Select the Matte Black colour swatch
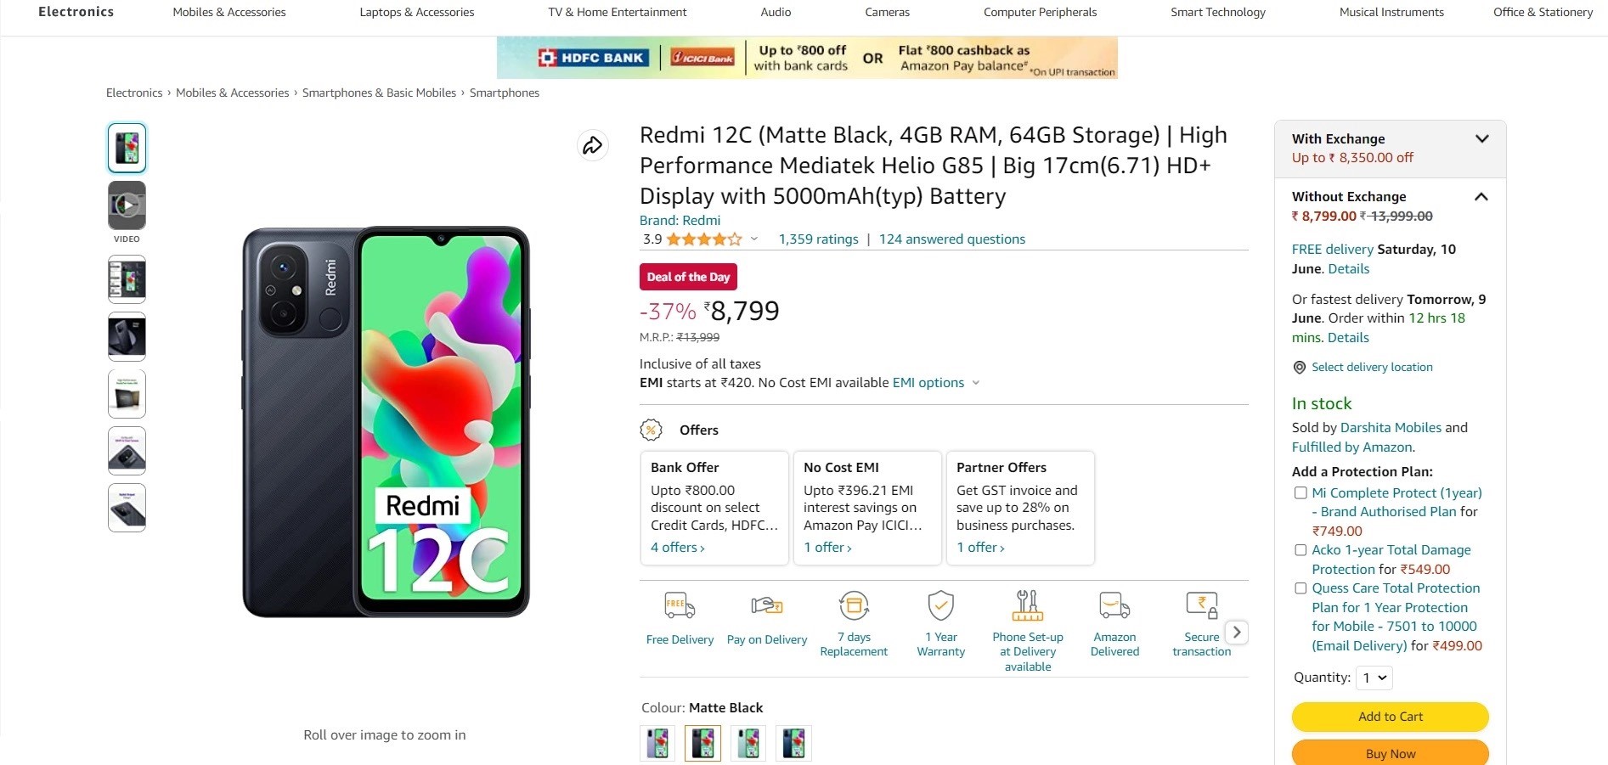The width and height of the screenshot is (1608, 765). pyautogui.click(x=702, y=743)
